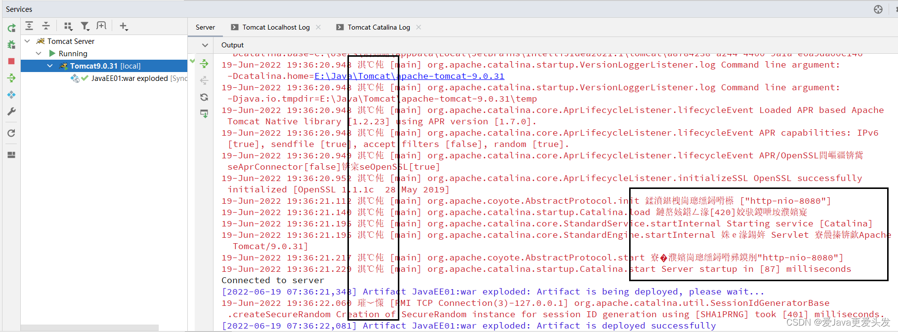898x332 pixels.
Task: Close the Tomcat Catalina Log tab
Action: coord(419,27)
